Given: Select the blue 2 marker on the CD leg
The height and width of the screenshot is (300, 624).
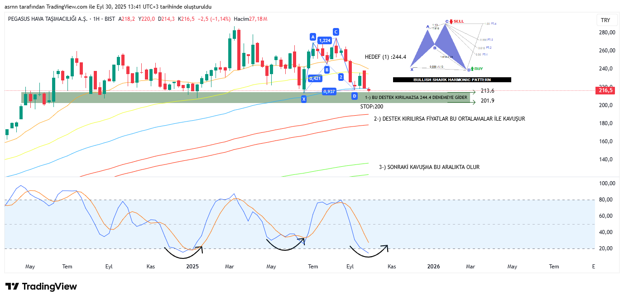Looking at the screenshot, I should (341, 77).
